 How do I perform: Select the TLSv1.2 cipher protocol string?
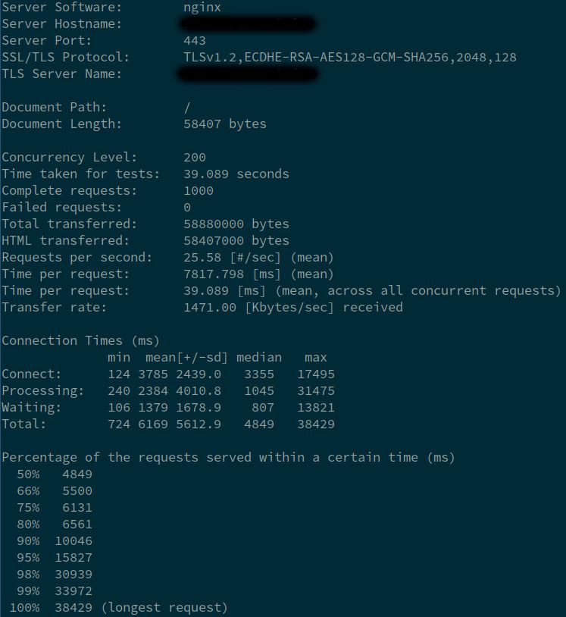pos(350,58)
